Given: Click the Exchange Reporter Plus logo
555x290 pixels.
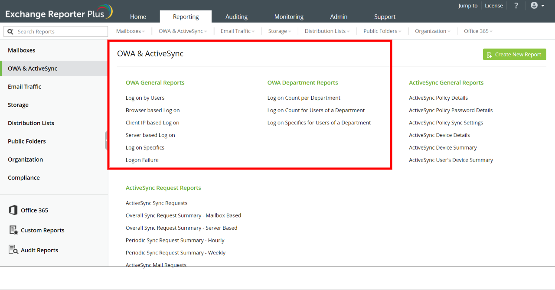Looking at the screenshot, I should click(x=59, y=12).
